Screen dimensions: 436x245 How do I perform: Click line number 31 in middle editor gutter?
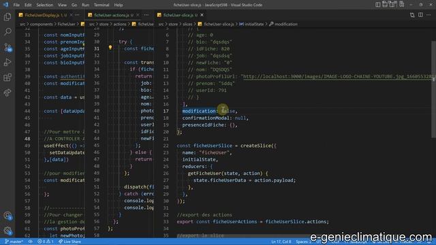click(x=97, y=48)
